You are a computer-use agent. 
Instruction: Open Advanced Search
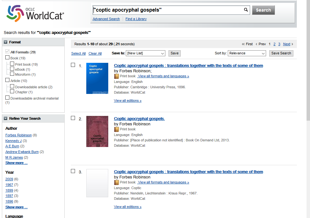pyautogui.click(x=106, y=19)
